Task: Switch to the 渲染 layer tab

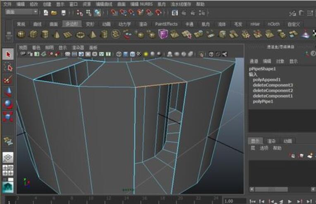Action: coord(271,141)
